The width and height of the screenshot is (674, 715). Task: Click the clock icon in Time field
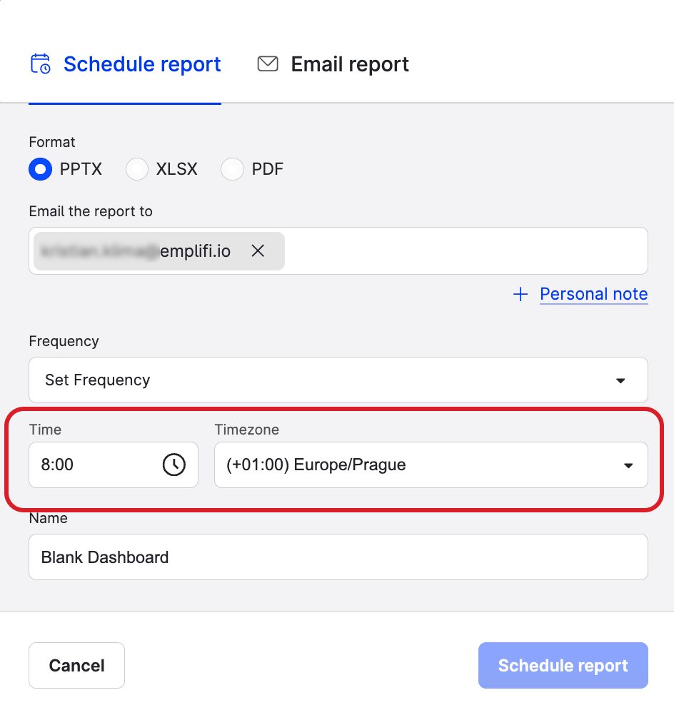click(174, 465)
